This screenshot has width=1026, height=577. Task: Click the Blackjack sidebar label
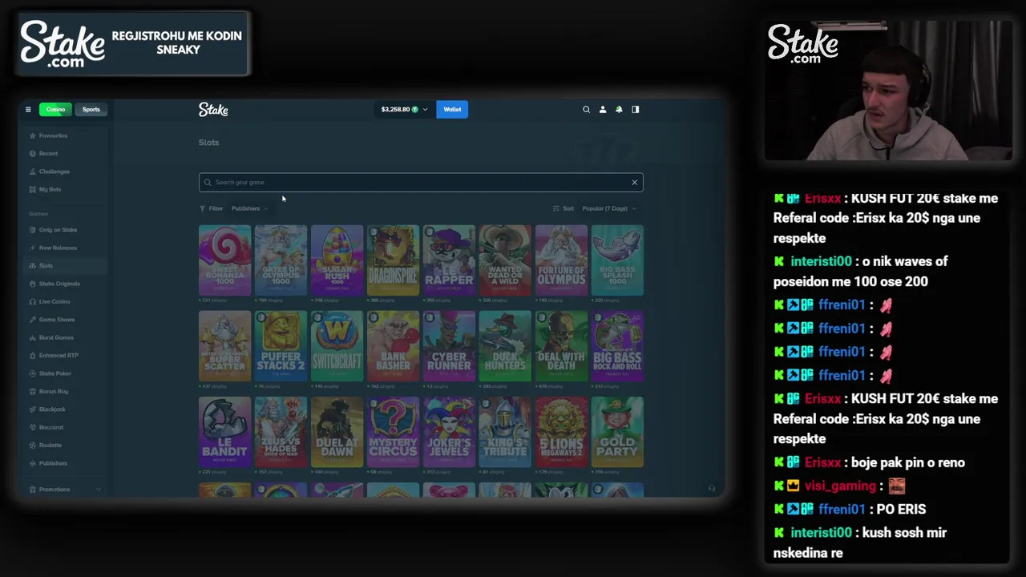[52, 409]
